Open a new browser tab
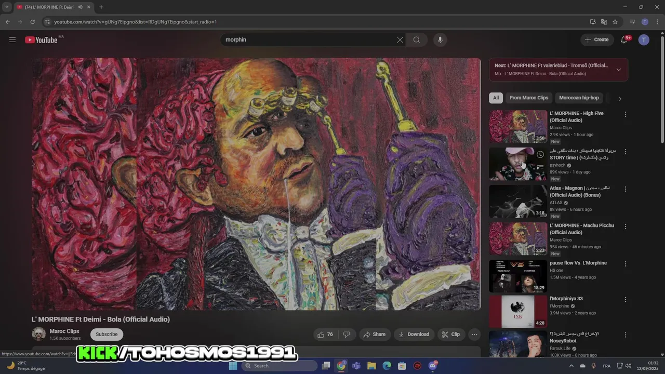The height and width of the screenshot is (374, 665). point(101,7)
